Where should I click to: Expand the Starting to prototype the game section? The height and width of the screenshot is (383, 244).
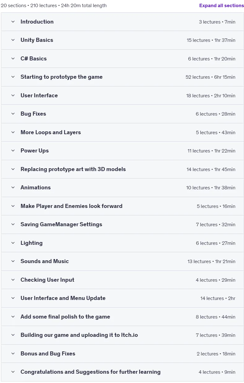122,77
